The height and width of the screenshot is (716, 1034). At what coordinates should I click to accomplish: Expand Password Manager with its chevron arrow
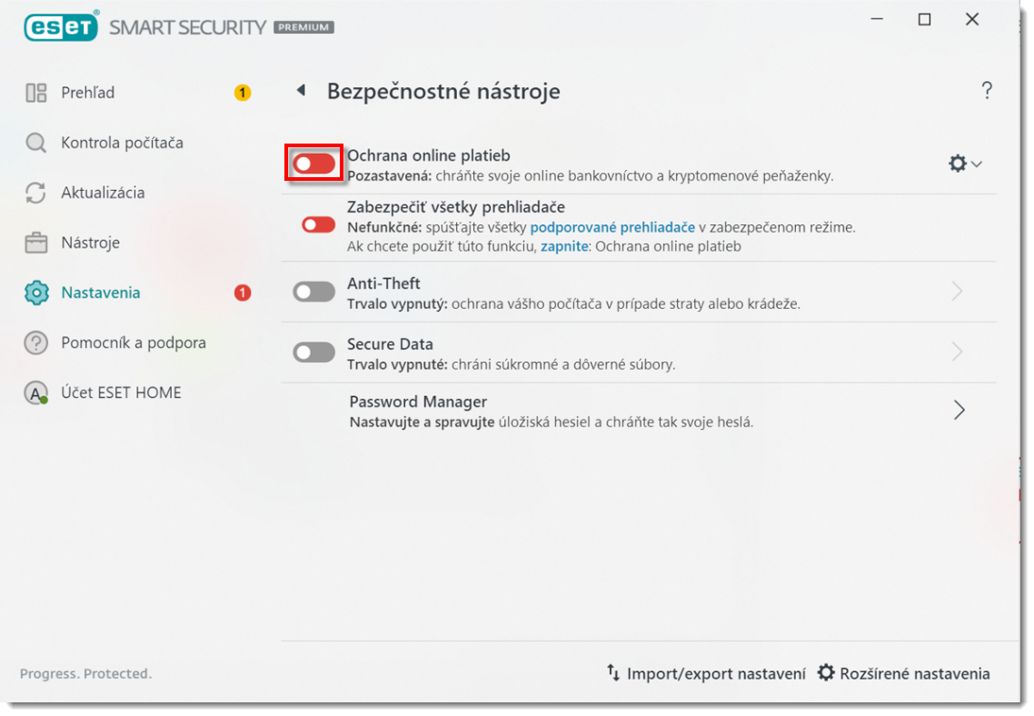coord(959,411)
